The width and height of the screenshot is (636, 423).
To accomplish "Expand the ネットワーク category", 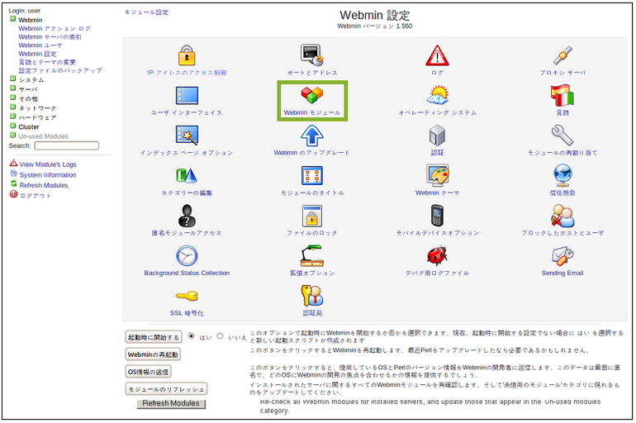I will point(13,107).
